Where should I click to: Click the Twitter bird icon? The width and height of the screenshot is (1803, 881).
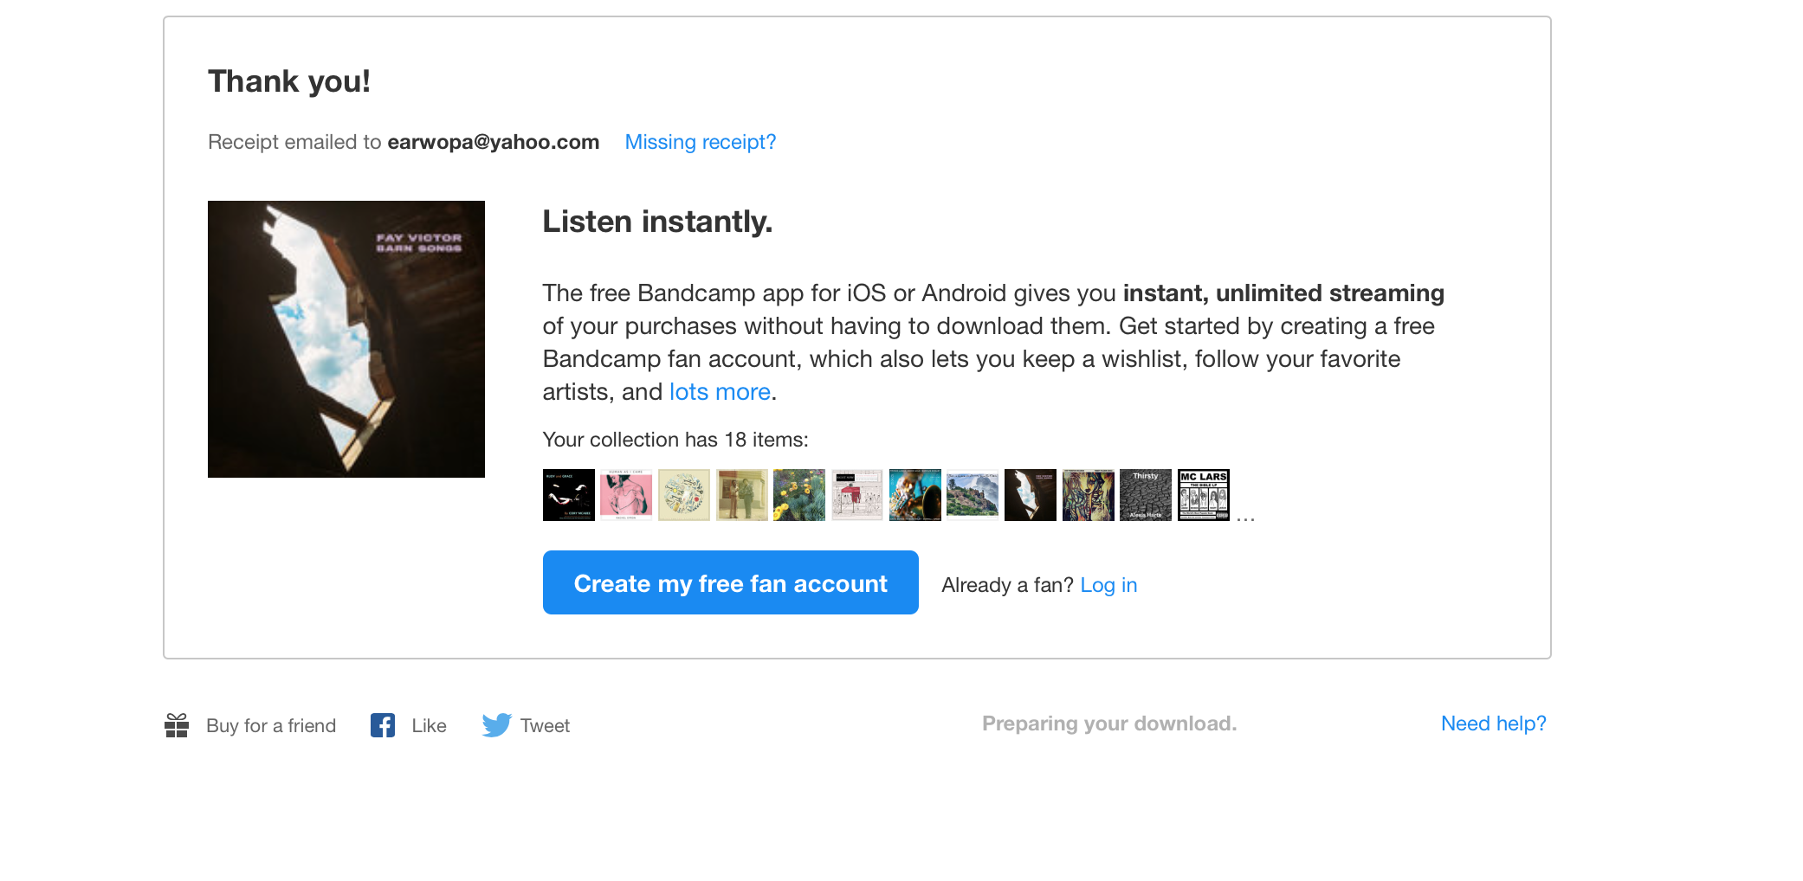tap(496, 725)
